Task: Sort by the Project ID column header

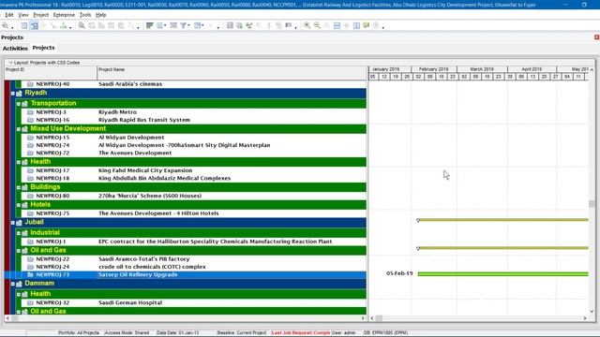Action: (51, 72)
